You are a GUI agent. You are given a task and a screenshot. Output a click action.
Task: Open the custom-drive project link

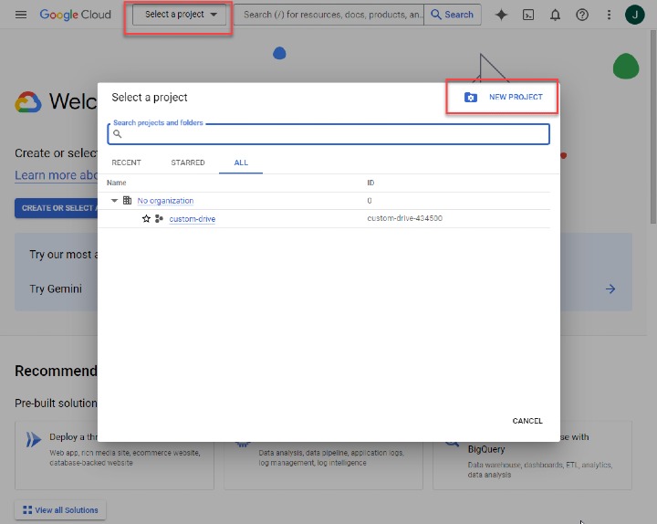click(192, 219)
